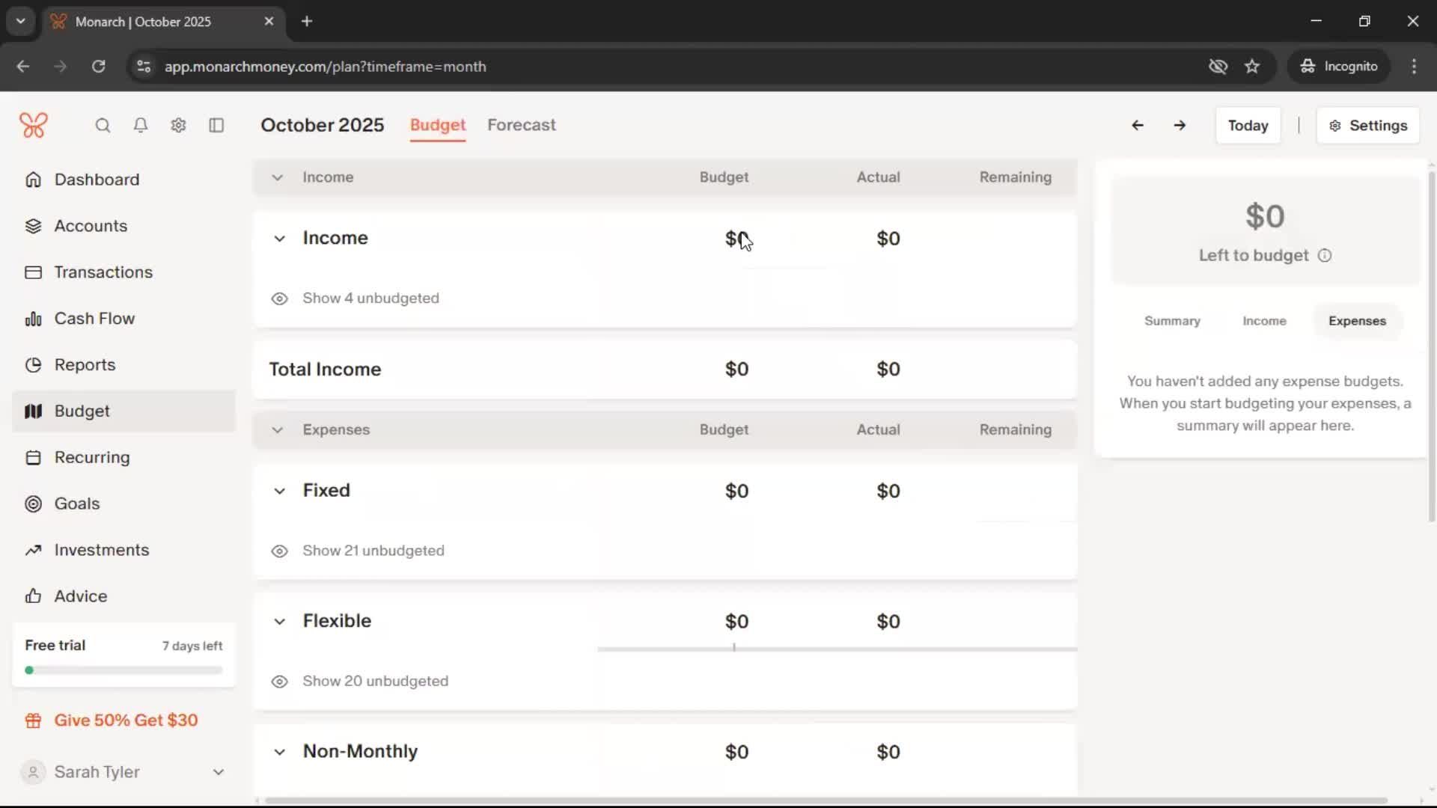The height and width of the screenshot is (808, 1437).
Task: Go to next month arrow
Action: [x=1180, y=126]
